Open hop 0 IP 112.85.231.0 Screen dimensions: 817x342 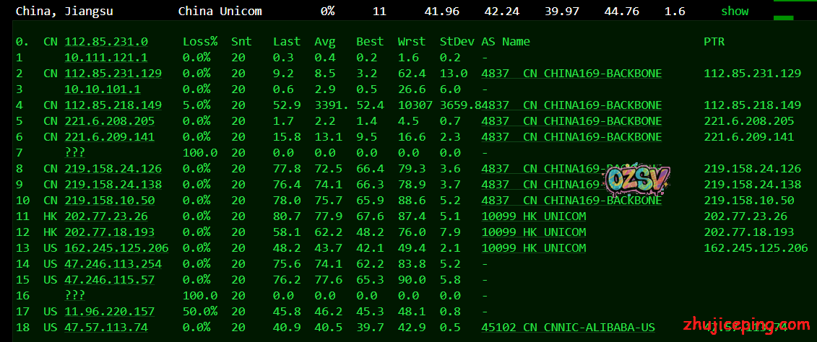pyautogui.click(x=106, y=42)
